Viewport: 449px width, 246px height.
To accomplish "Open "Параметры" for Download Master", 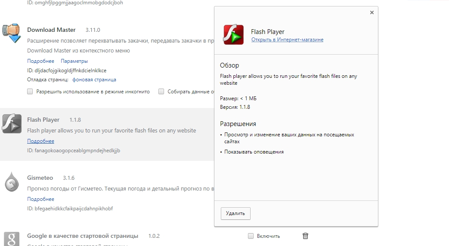I will click(74, 61).
